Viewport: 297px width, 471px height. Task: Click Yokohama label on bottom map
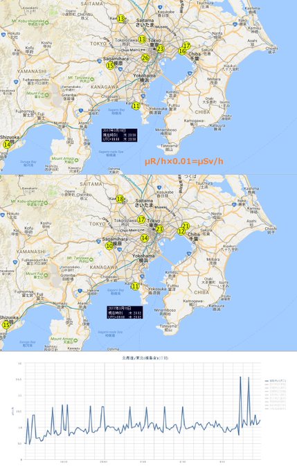143,258
